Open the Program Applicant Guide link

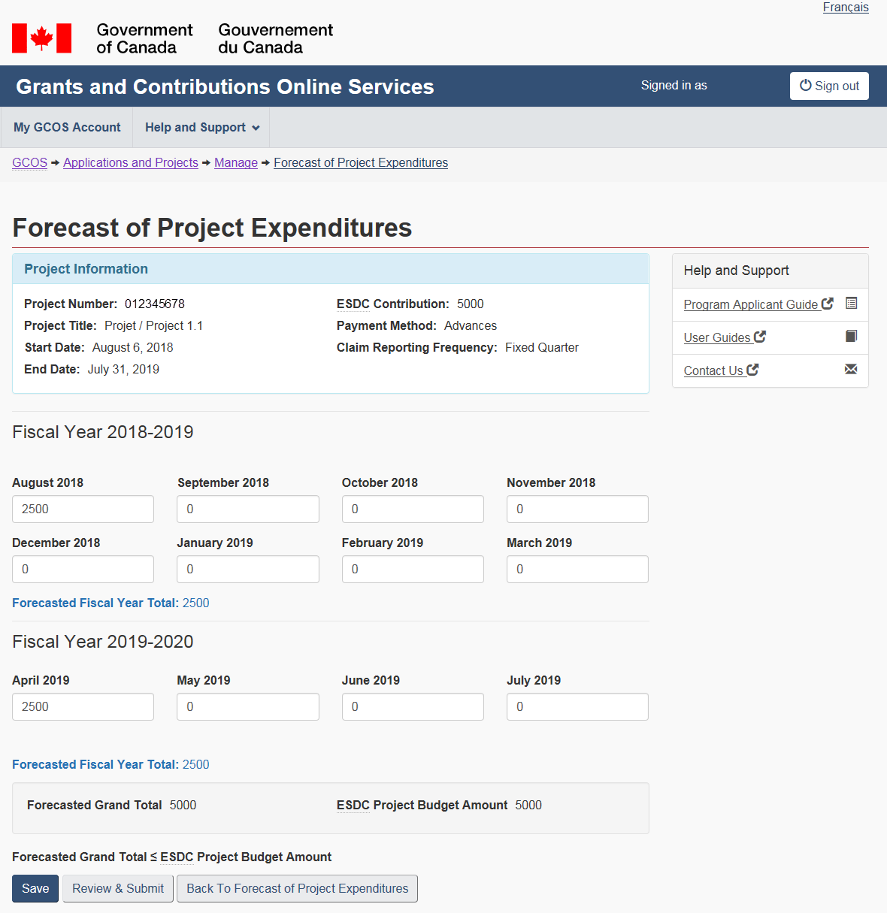(750, 304)
